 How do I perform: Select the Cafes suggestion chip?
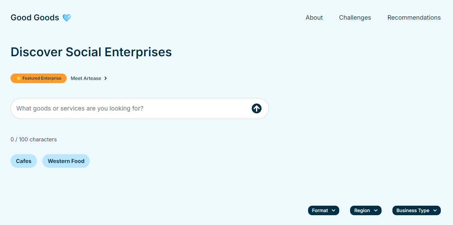tap(24, 161)
